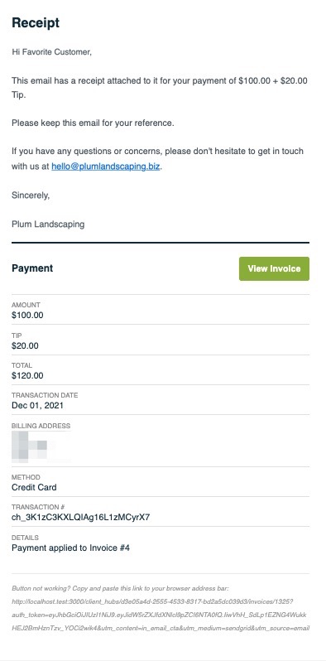
Task: Click the Plum Landscaping signature
Action: click(x=48, y=224)
